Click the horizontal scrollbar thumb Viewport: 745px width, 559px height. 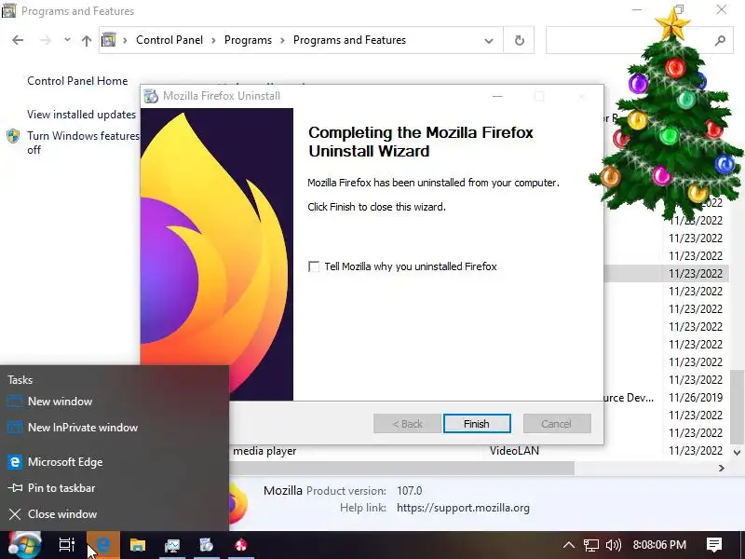(x=401, y=469)
